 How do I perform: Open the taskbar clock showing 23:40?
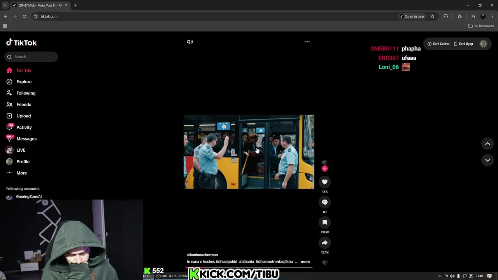(479, 276)
